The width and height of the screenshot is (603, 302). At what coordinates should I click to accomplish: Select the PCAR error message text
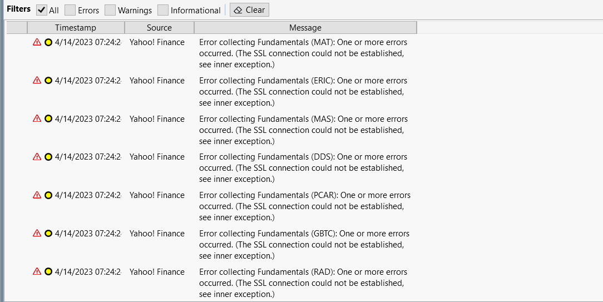click(305, 206)
